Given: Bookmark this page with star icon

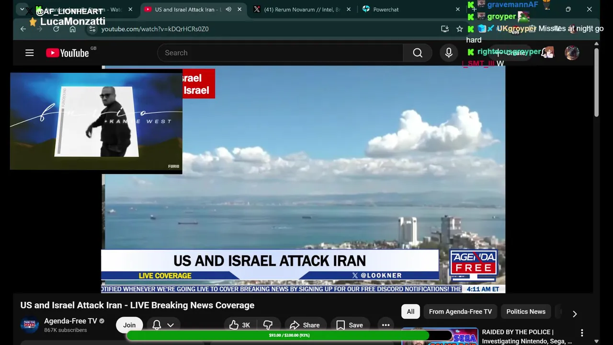Looking at the screenshot, I should pos(460,29).
